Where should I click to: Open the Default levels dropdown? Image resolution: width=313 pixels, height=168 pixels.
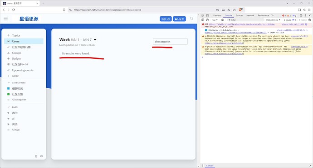tap(273, 20)
